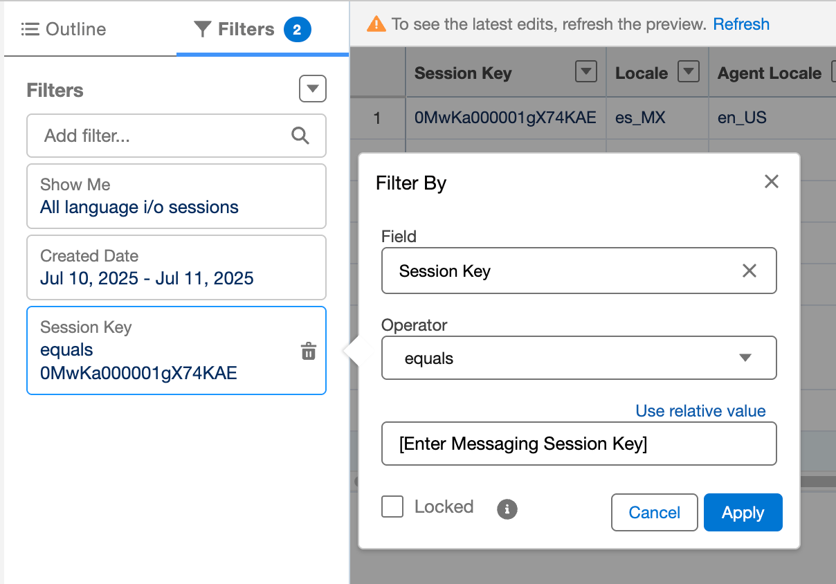The height and width of the screenshot is (584, 836).
Task: Click the search magnifier in Add filter
Action: [300, 136]
